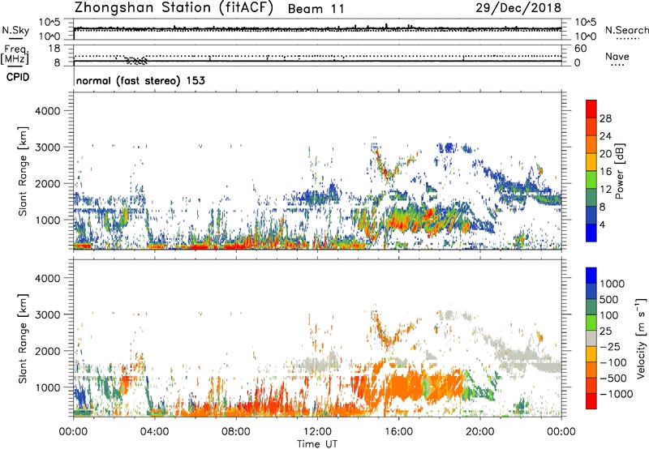Click the bright blue Velocity colorbar segment
This screenshot has width=649, height=449.
[591, 276]
